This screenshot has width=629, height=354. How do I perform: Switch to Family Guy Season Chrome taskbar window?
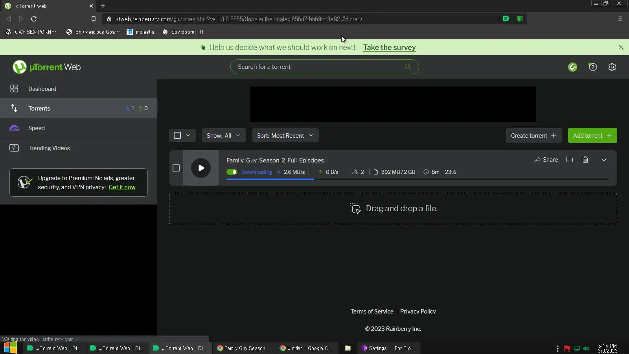pyautogui.click(x=244, y=348)
